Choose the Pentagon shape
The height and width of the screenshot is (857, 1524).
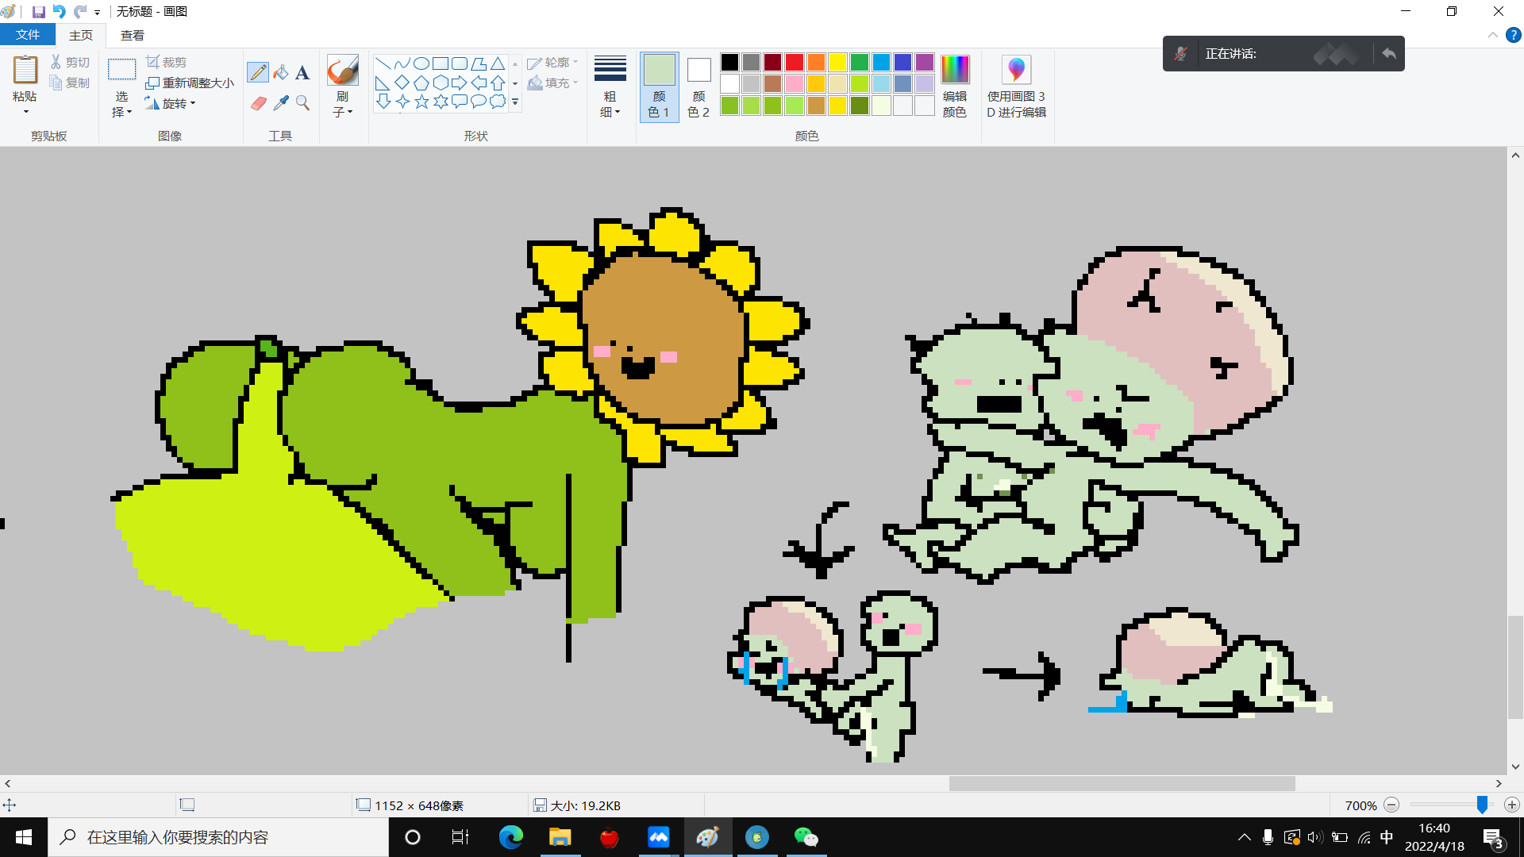tap(421, 83)
